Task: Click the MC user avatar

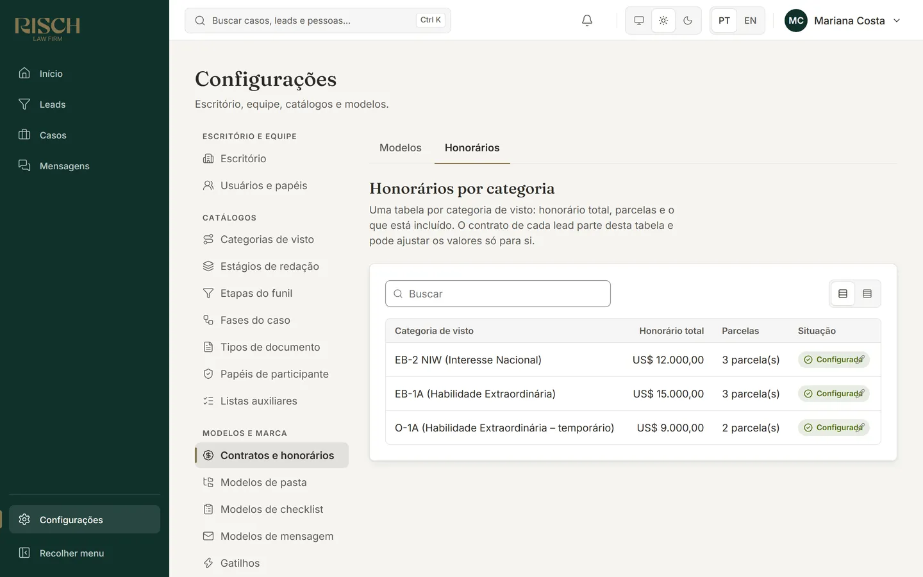Action: tap(796, 21)
